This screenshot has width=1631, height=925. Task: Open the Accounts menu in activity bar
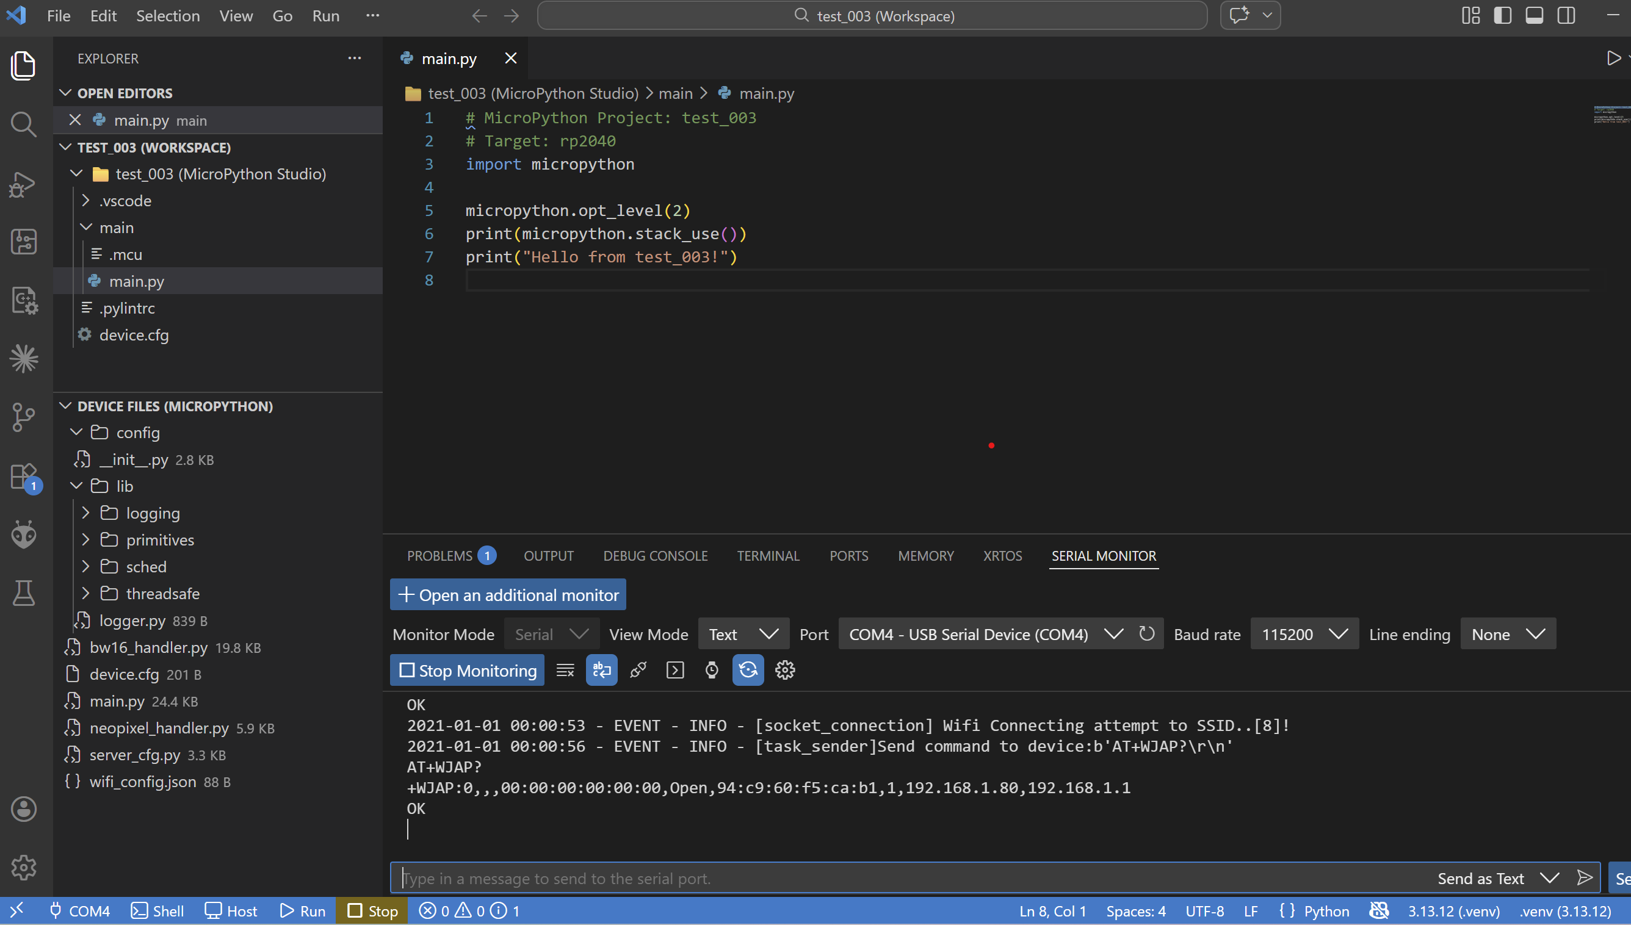[x=24, y=809]
